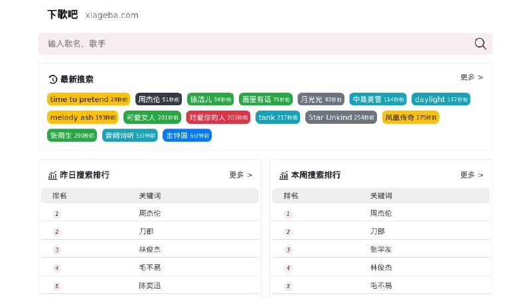Click the chart icon beside 昨日搜索排行
The width and height of the screenshot is (531, 298).
coord(52,175)
